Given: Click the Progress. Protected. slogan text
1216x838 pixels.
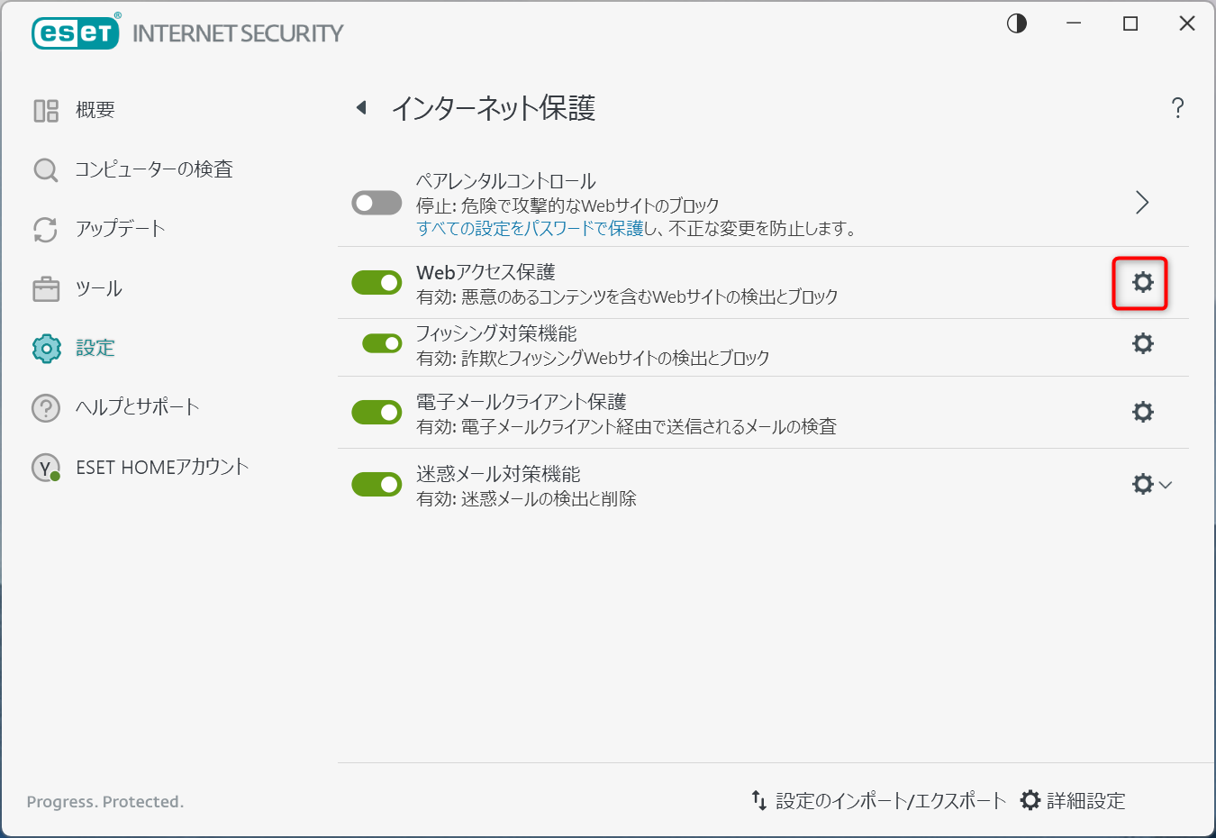Looking at the screenshot, I should pyautogui.click(x=105, y=802).
